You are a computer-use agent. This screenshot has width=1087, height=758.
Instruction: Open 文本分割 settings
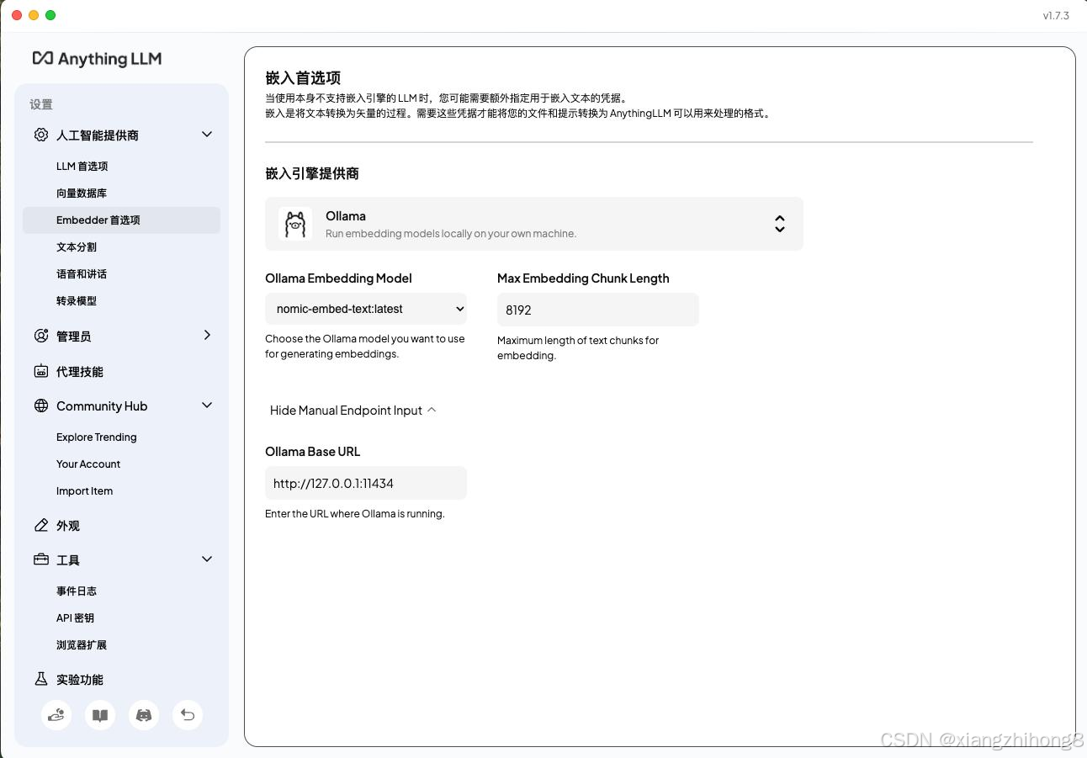point(77,247)
